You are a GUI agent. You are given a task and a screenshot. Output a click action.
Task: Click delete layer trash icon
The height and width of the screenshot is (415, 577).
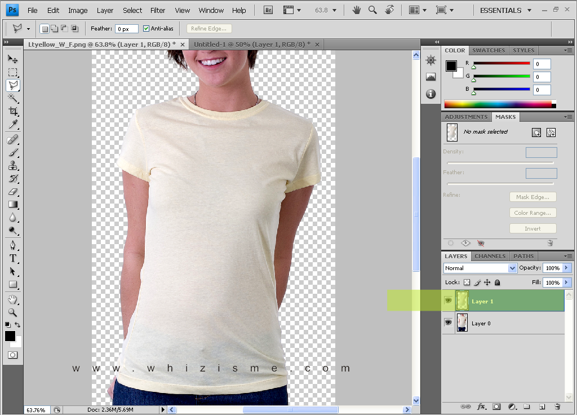click(x=557, y=406)
